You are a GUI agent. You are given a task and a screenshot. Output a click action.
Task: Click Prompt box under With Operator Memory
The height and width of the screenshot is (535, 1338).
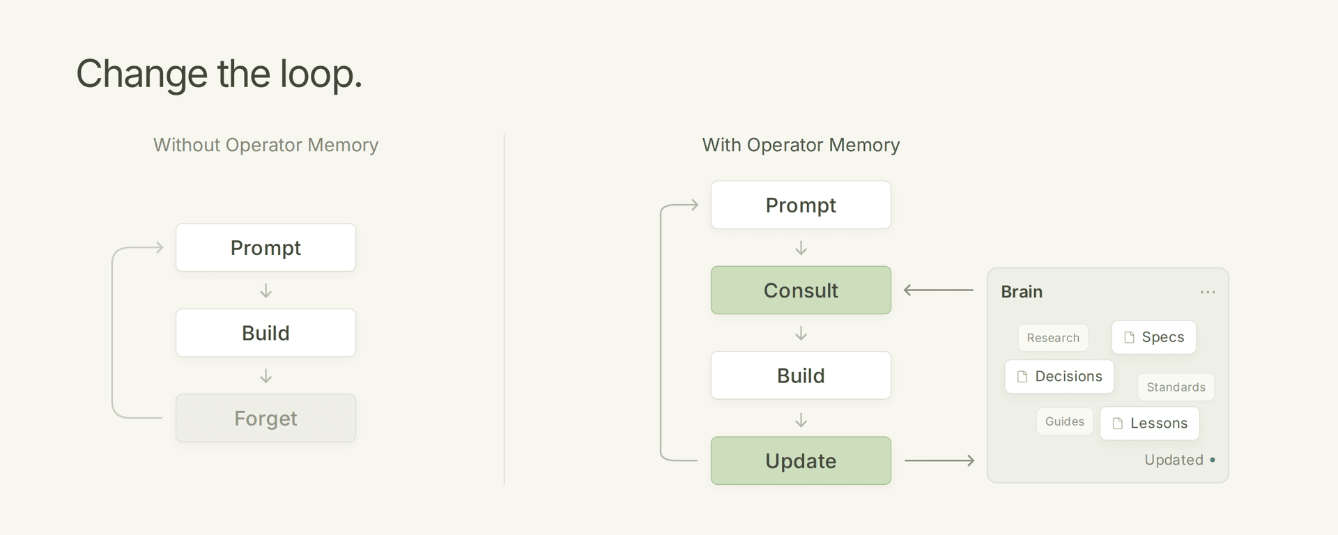[801, 205]
